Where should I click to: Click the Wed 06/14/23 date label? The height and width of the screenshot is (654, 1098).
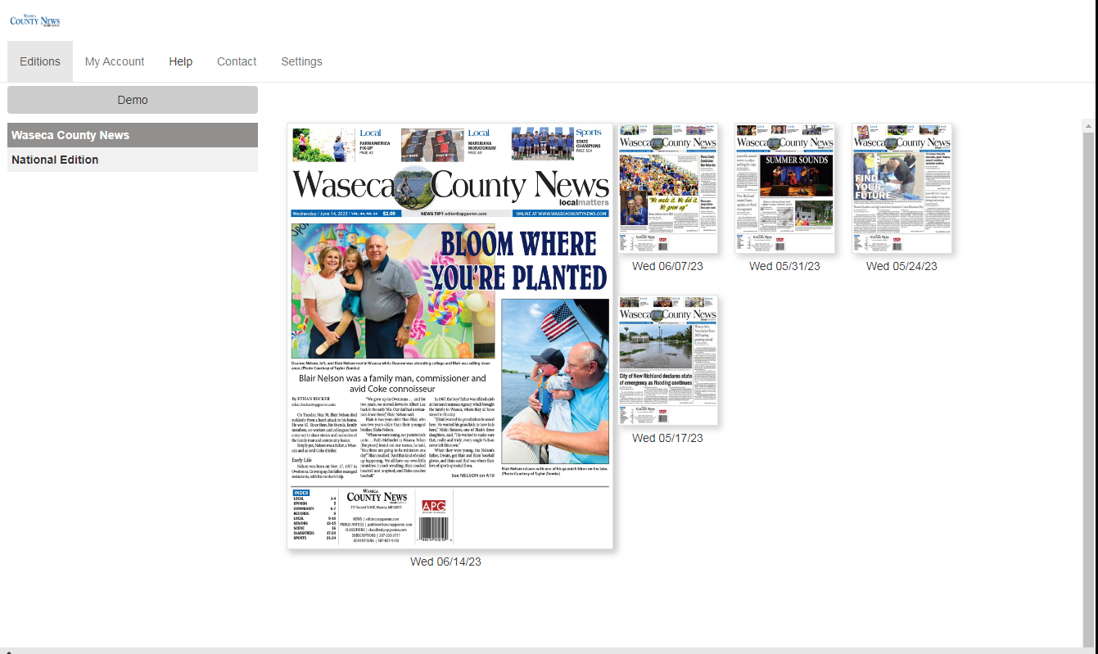pyautogui.click(x=445, y=562)
